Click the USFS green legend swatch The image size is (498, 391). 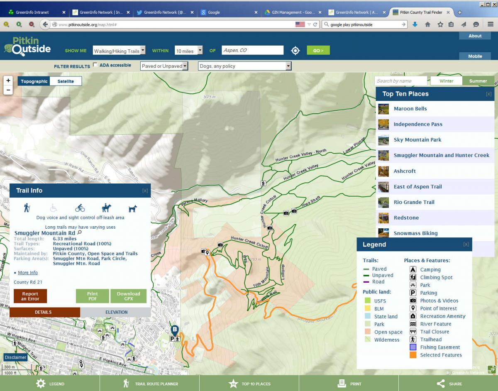click(367, 301)
